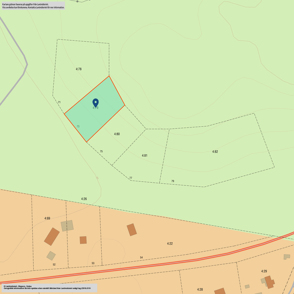Click the number 54 label by the road
Viewport: 294px width, 294px height.
(141, 258)
